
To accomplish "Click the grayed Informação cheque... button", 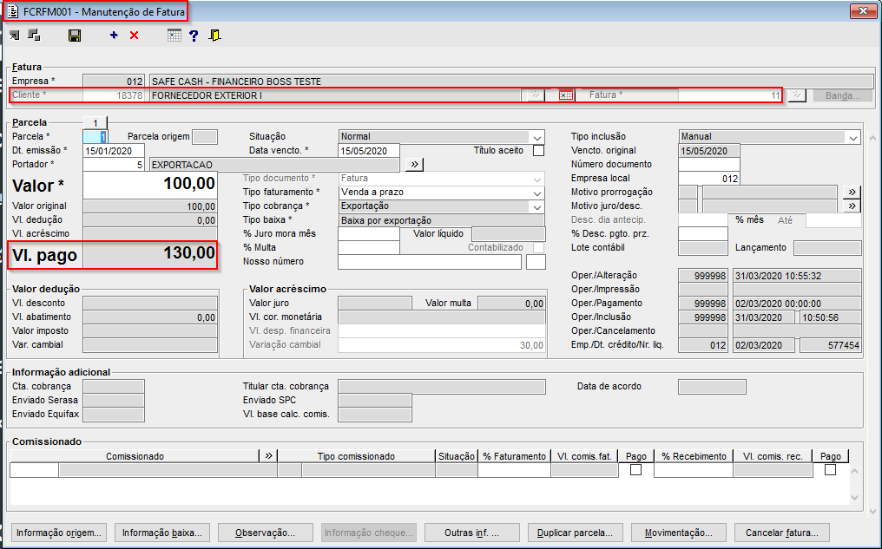I will pyautogui.click(x=368, y=533).
